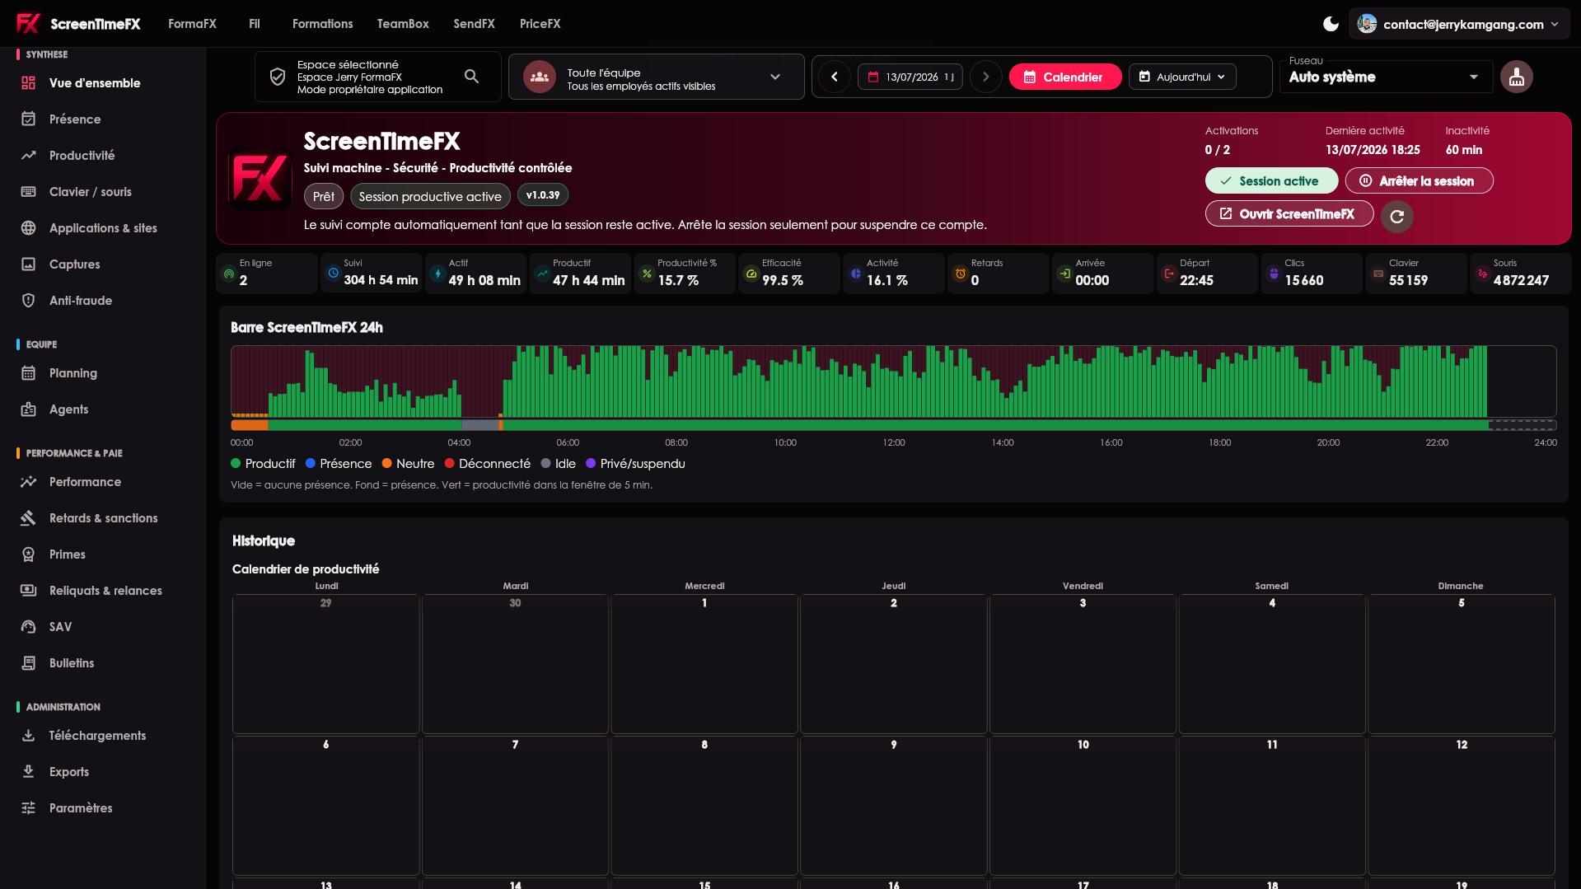
Task: Go to previous day arrow
Action: click(835, 77)
